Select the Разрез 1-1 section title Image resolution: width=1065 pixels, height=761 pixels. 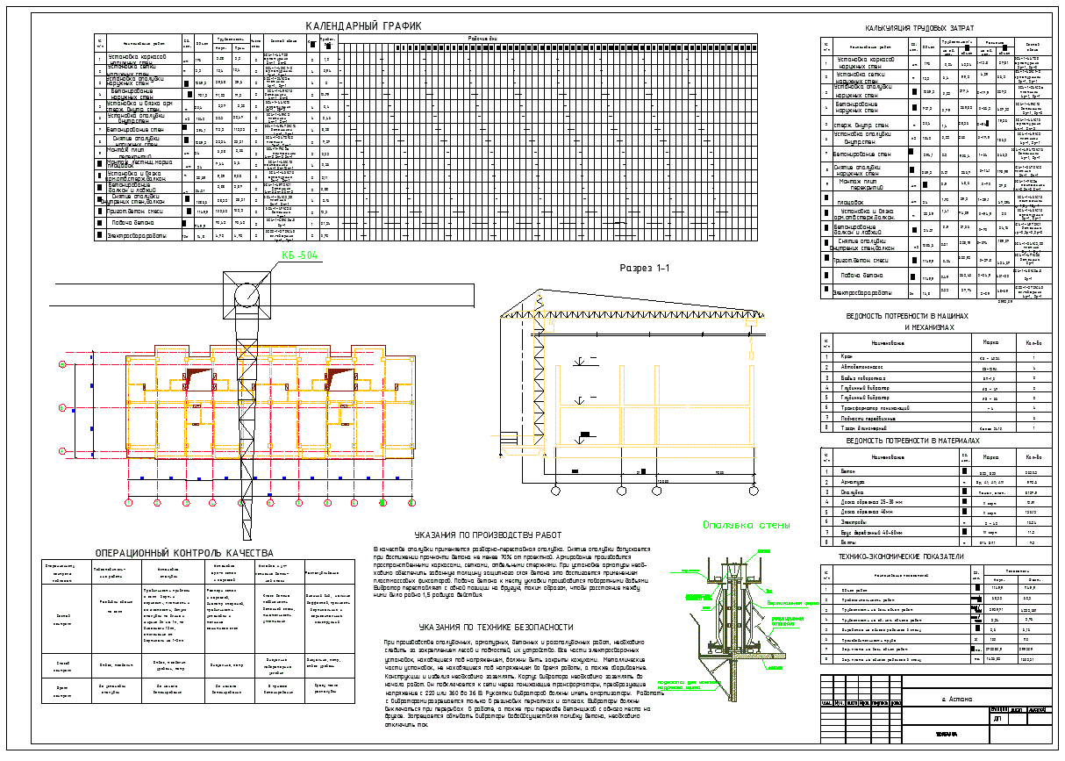point(645,269)
